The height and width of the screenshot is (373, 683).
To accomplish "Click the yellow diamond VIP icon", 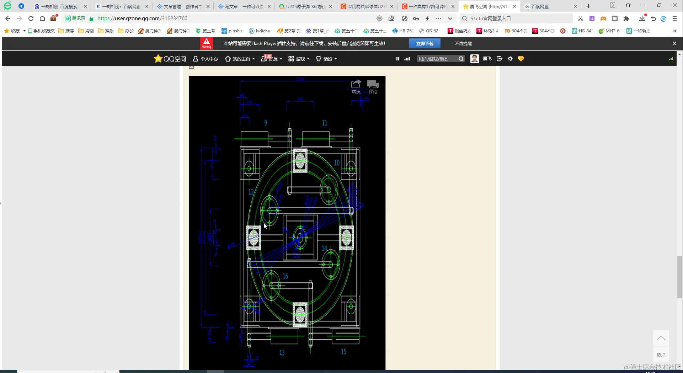I will click(x=521, y=59).
